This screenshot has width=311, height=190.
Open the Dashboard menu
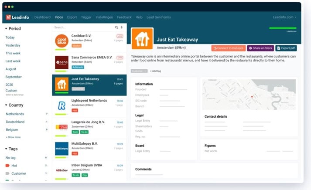[42, 17]
